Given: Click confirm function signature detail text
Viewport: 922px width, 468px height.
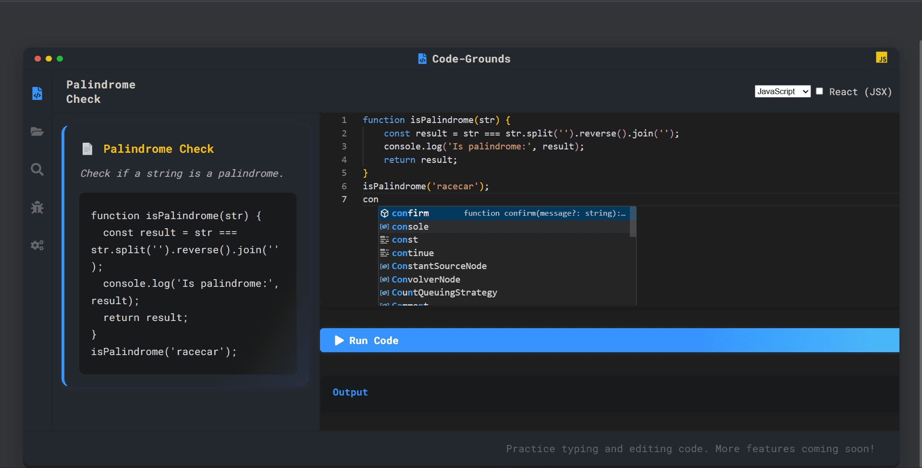Looking at the screenshot, I should (544, 213).
